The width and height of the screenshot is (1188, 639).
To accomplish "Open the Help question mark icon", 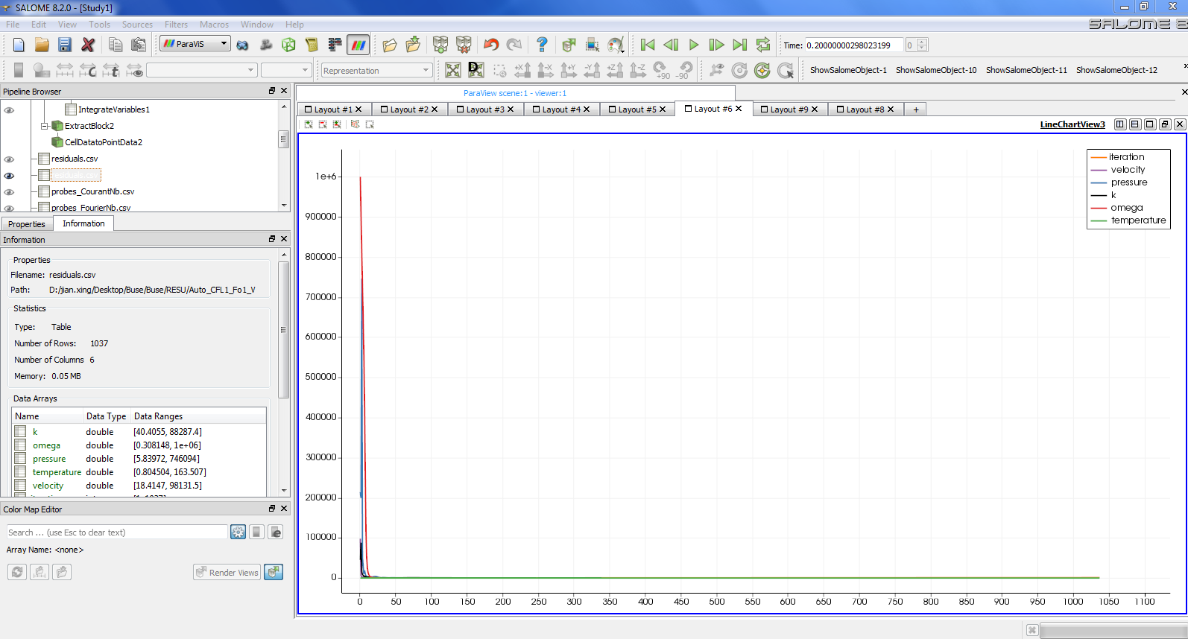I will pos(542,45).
